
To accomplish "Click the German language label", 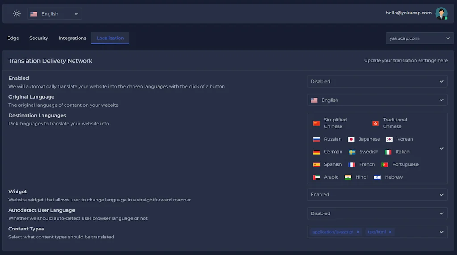I will tap(333, 152).
